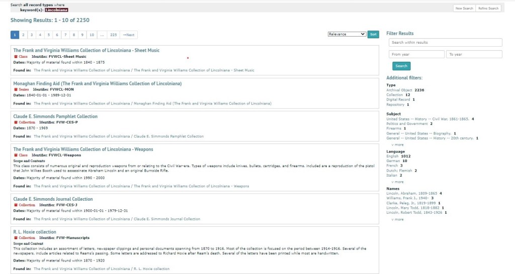Click the green Sort button
The image size is (515, 274).
[x=373, y=34]
